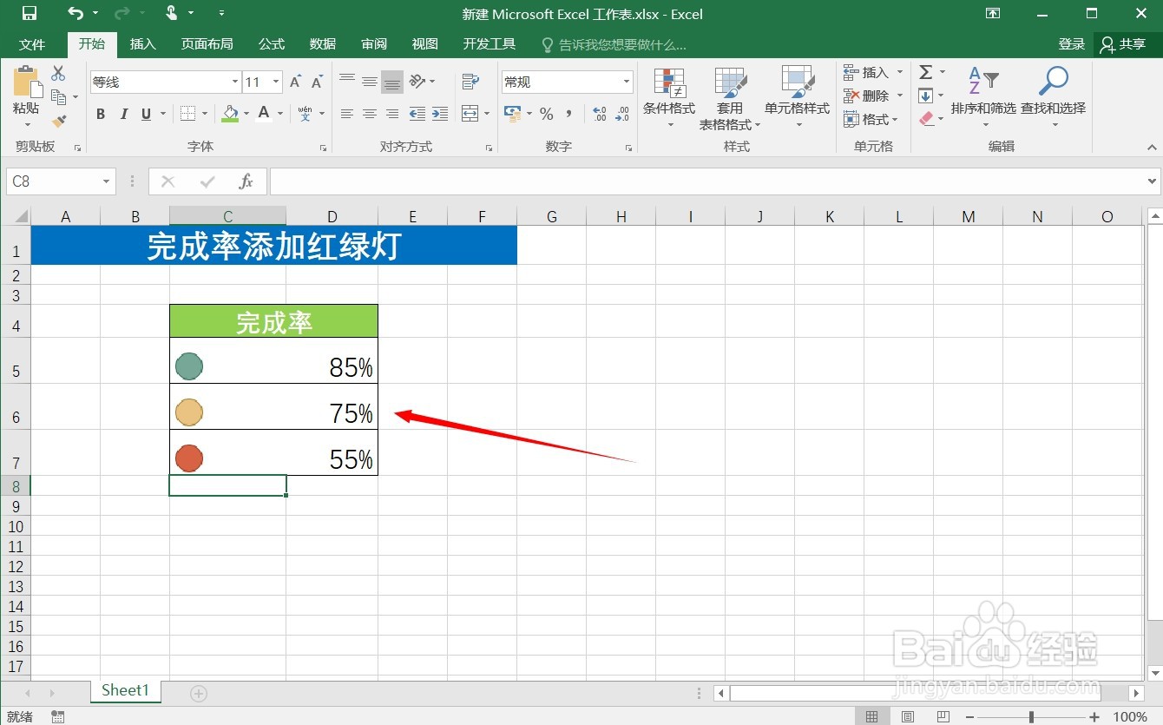
Task: Click the Save icon in quick access toolbar
Action: coord(29,13)
